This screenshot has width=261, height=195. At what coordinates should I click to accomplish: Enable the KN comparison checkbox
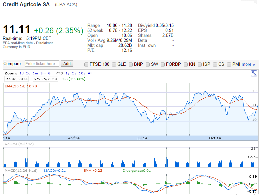pos(186,64)
